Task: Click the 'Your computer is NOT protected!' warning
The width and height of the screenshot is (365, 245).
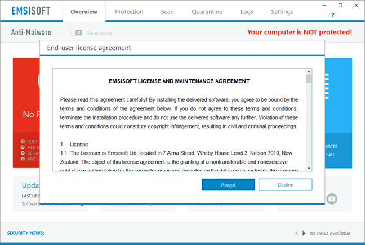Action: [x=300, y=32]
